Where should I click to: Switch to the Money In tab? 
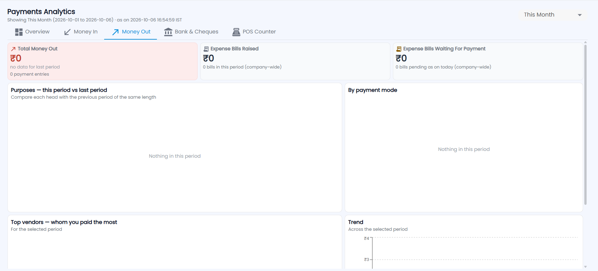point(81,32)
